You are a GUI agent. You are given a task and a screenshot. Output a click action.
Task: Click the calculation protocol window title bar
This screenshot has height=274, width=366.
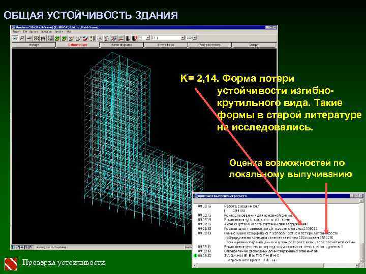click(278, 196)
